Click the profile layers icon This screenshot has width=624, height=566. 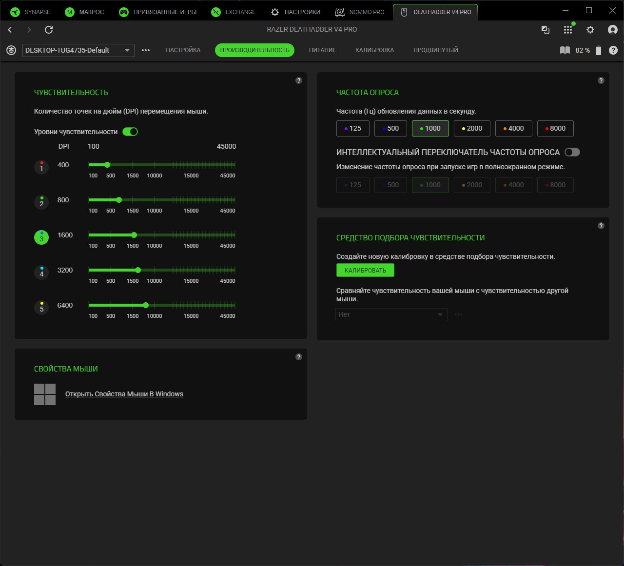coord(11,50)
